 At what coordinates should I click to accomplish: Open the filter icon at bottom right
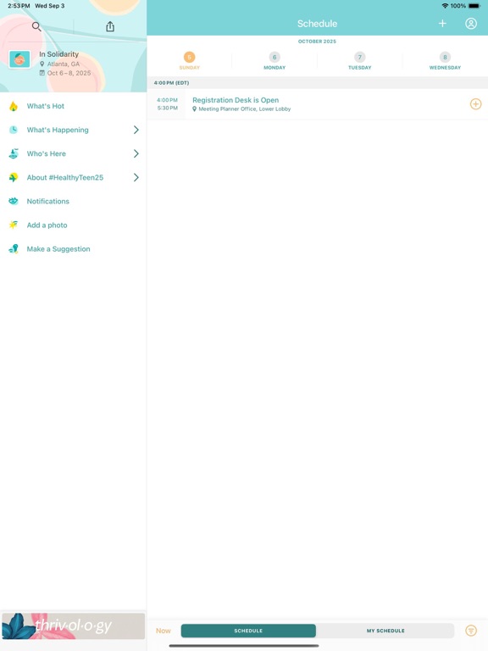point(471,631)
